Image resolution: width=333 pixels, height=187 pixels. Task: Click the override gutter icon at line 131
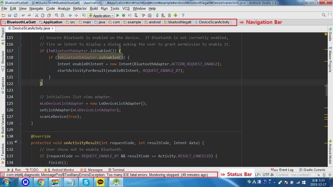[x=16, y=142]
